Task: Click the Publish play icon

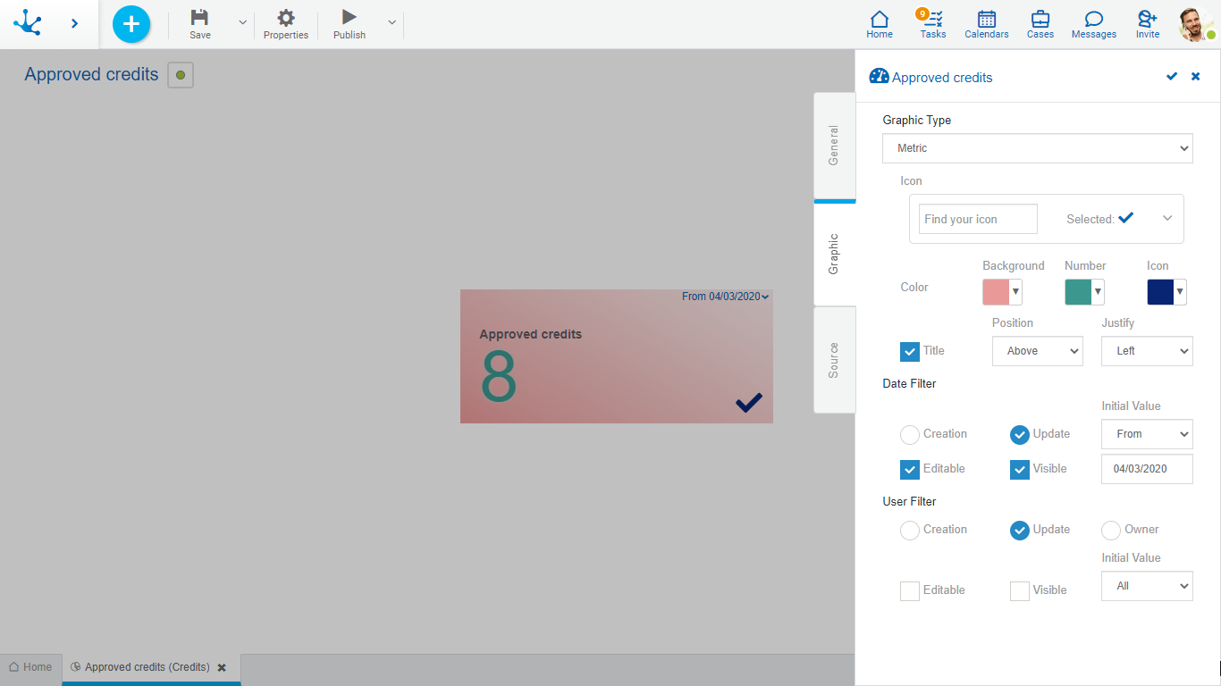Action: pos(349,18)
